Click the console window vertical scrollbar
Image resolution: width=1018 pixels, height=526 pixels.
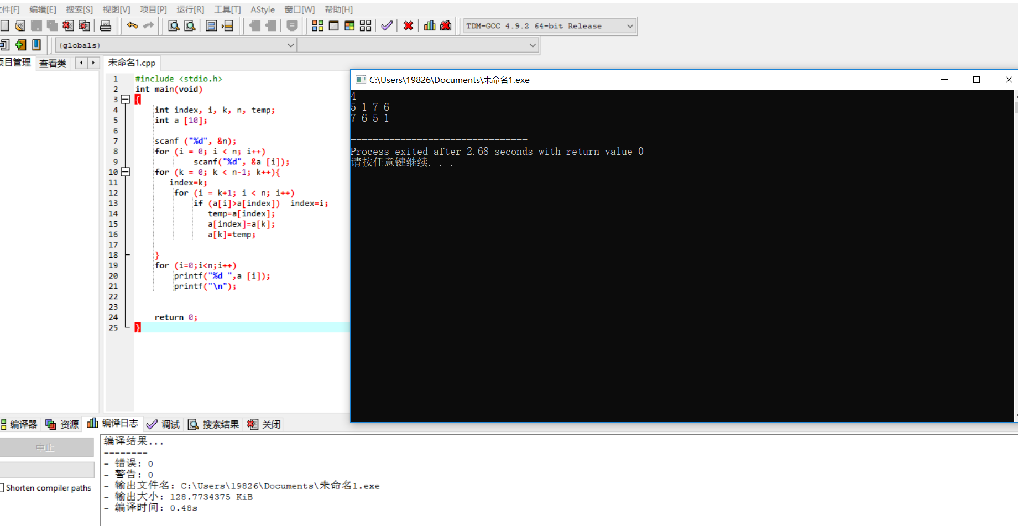1016,256
